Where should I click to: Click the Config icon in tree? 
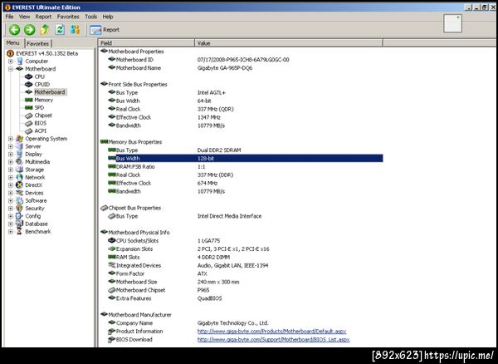coord(20,216)
